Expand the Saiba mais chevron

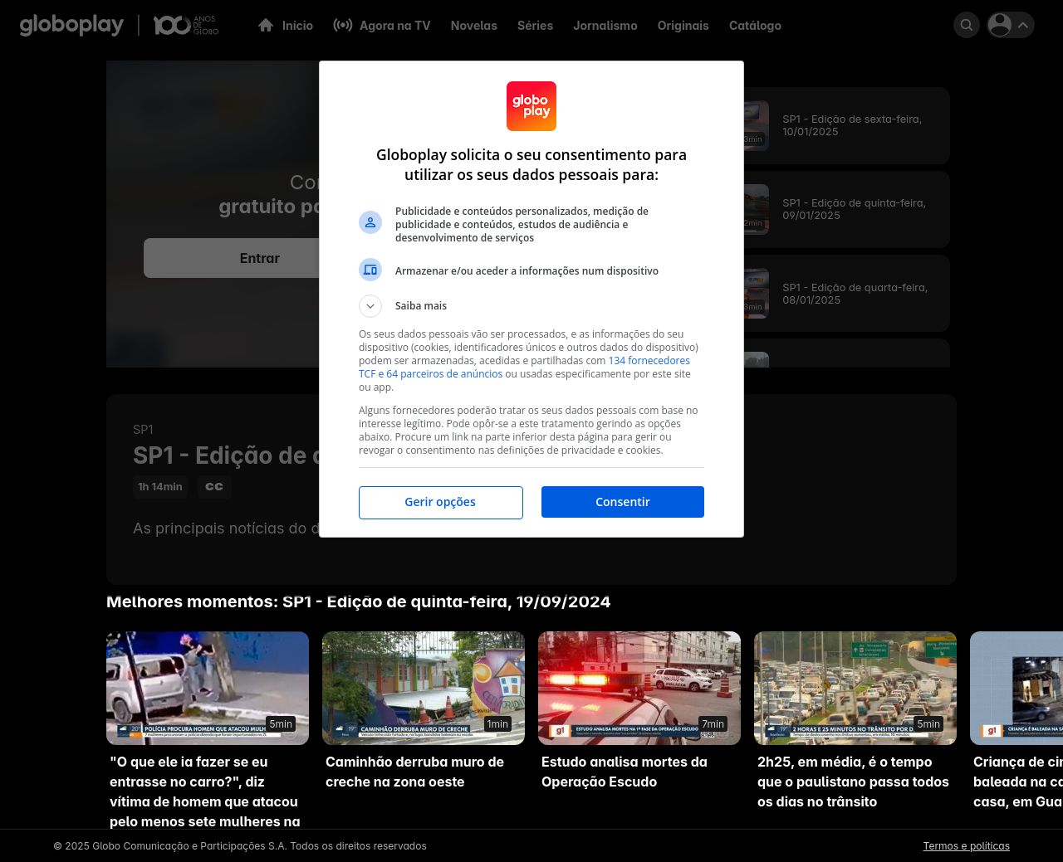tap(370, 306)
